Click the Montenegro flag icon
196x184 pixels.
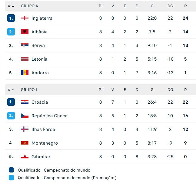(x=25, y=143)
